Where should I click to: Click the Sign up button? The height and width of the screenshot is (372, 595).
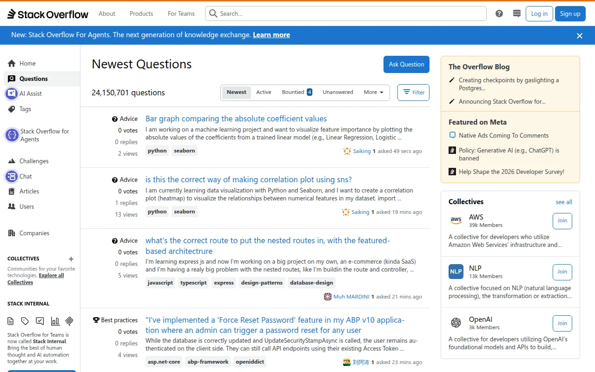(570, 13)
